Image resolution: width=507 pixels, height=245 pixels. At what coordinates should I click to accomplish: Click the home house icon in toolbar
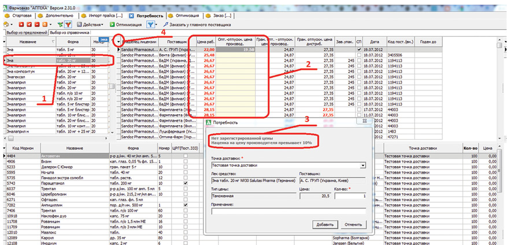[x=6, y=24]
